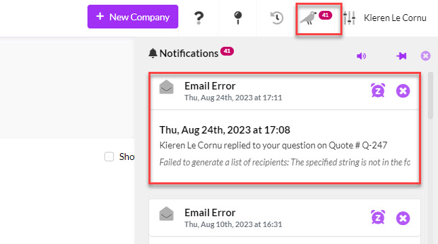The height and width of the screenshot is (244, 438).
Task: Close the Notifications panel
Action: tap(425, 56)
